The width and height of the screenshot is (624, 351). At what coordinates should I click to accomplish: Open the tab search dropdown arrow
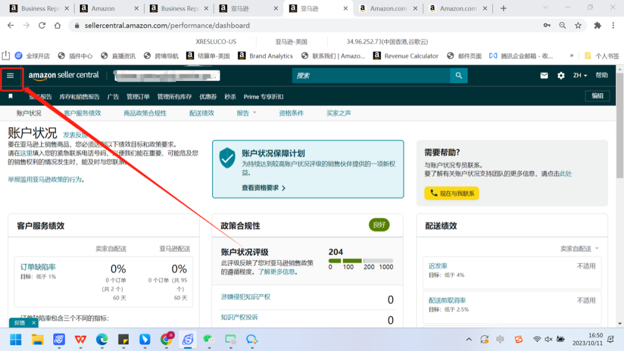(545, 8)
